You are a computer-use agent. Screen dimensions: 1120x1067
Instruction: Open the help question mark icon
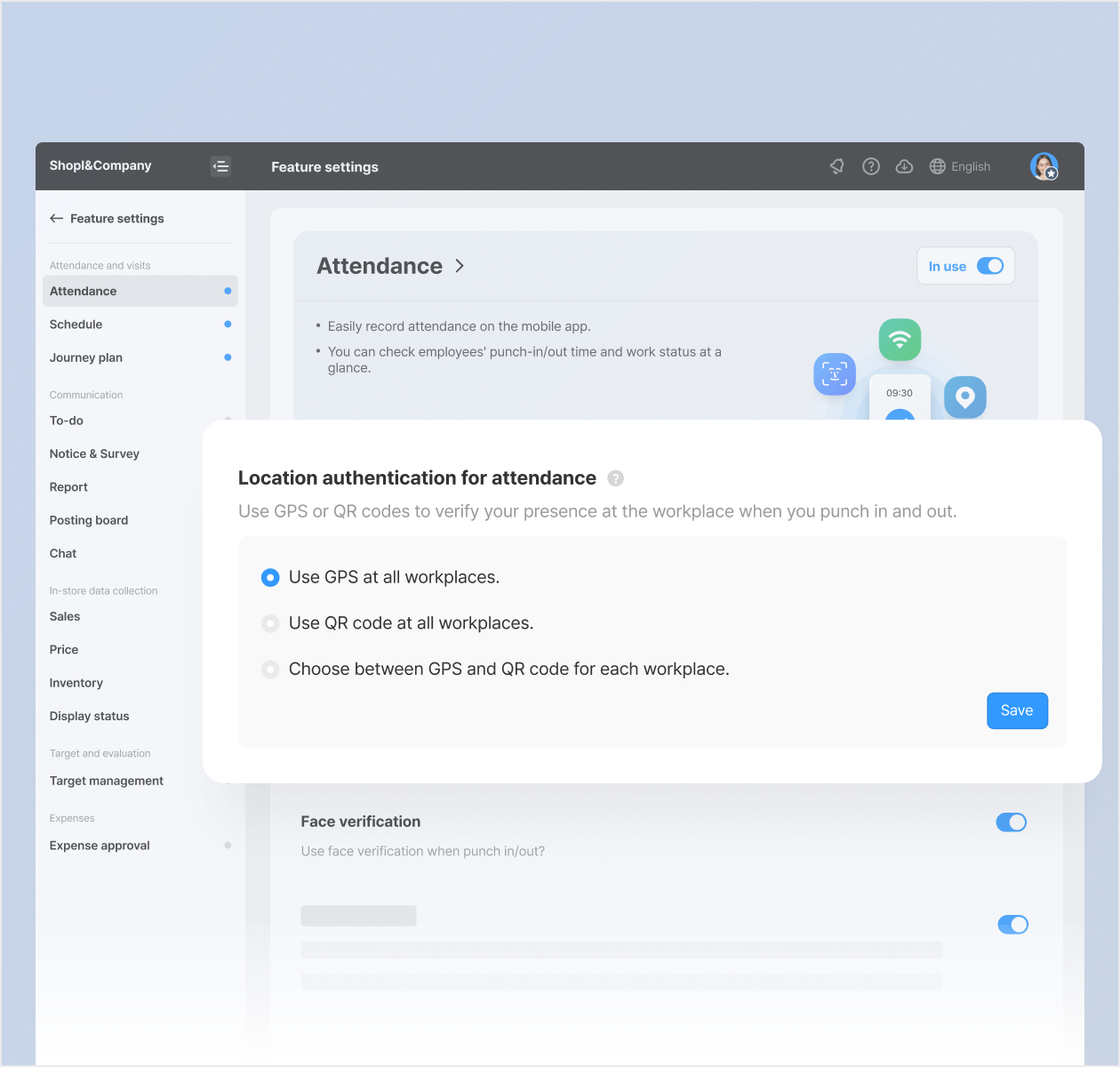click(x=871, y=166)
